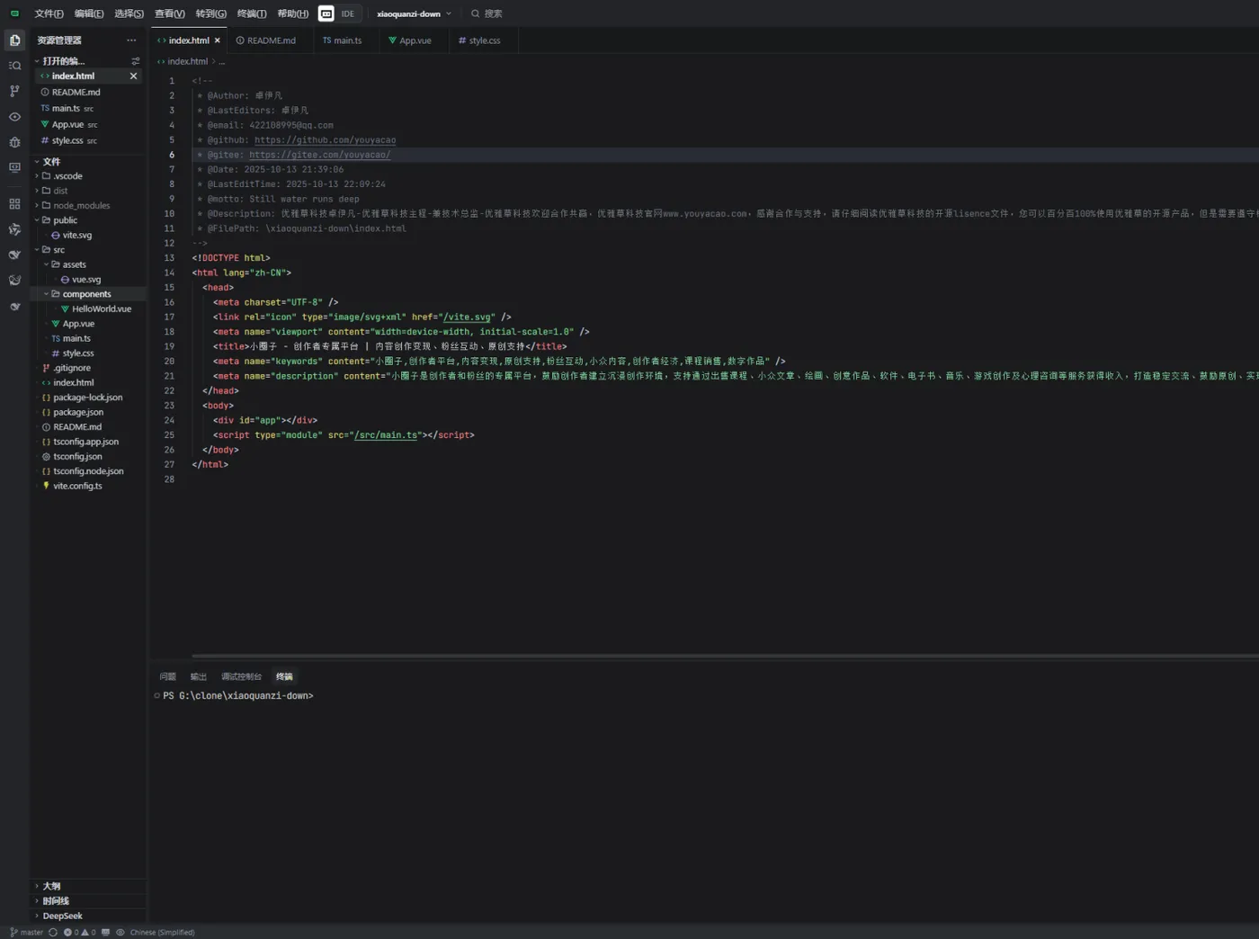Click the eye icon in the status bar

pos(121,932)
